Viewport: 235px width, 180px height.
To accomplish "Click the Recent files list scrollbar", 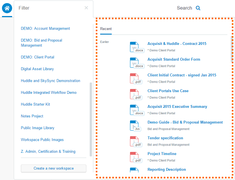I will coord(232,49).
